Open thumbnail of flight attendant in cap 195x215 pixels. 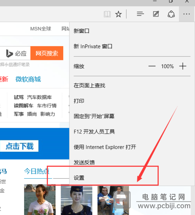[76, 199]
